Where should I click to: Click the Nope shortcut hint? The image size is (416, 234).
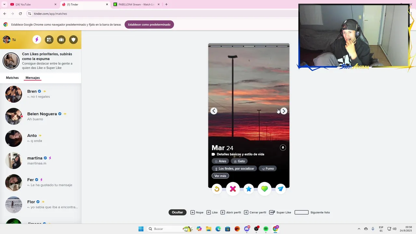(197, 212)
